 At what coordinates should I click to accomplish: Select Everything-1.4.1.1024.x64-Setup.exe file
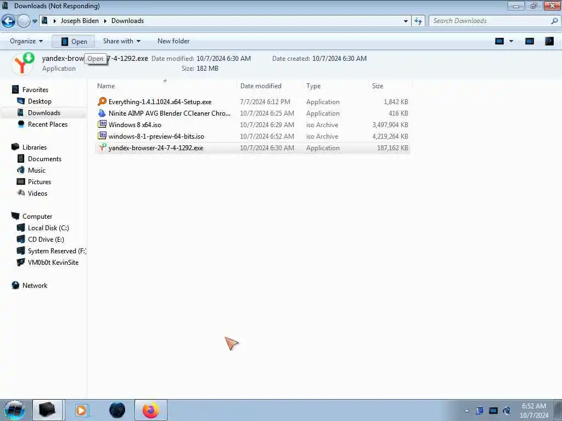pos(160,102)
